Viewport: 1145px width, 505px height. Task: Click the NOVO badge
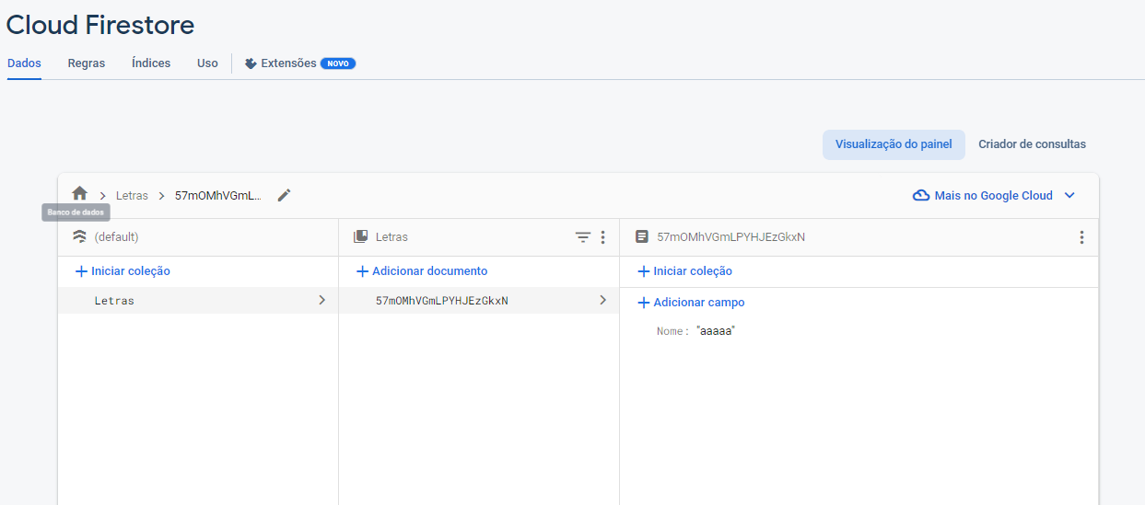coord(338,63)
